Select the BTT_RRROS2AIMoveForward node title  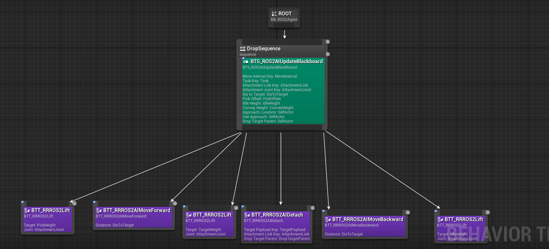(x=137, y=210)
